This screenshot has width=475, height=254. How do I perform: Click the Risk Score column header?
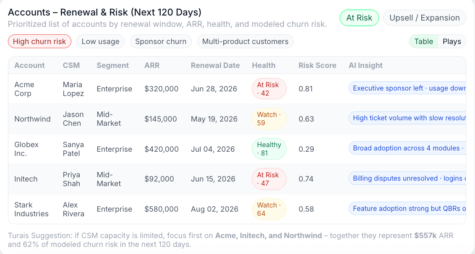pyautogui.click(x=317, y=65)
